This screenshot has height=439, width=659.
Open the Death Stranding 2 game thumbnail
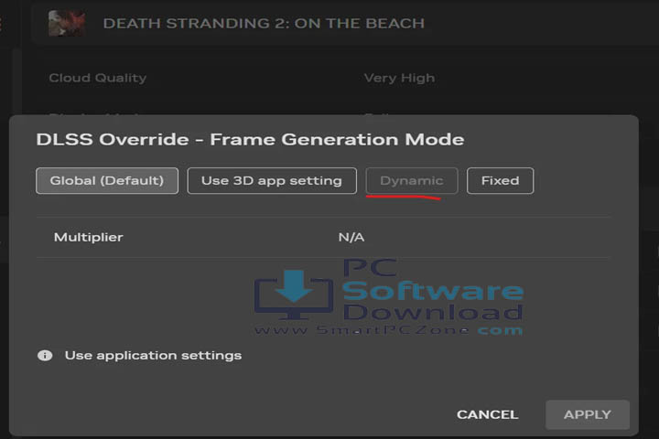67,23
